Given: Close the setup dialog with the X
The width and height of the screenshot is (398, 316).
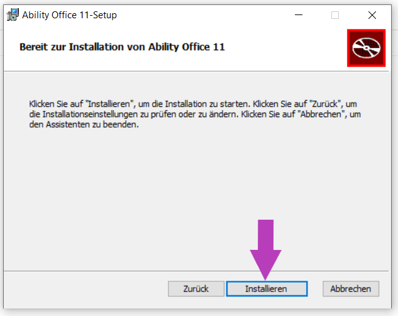Looking at the screenshot, I should [372, 15].
